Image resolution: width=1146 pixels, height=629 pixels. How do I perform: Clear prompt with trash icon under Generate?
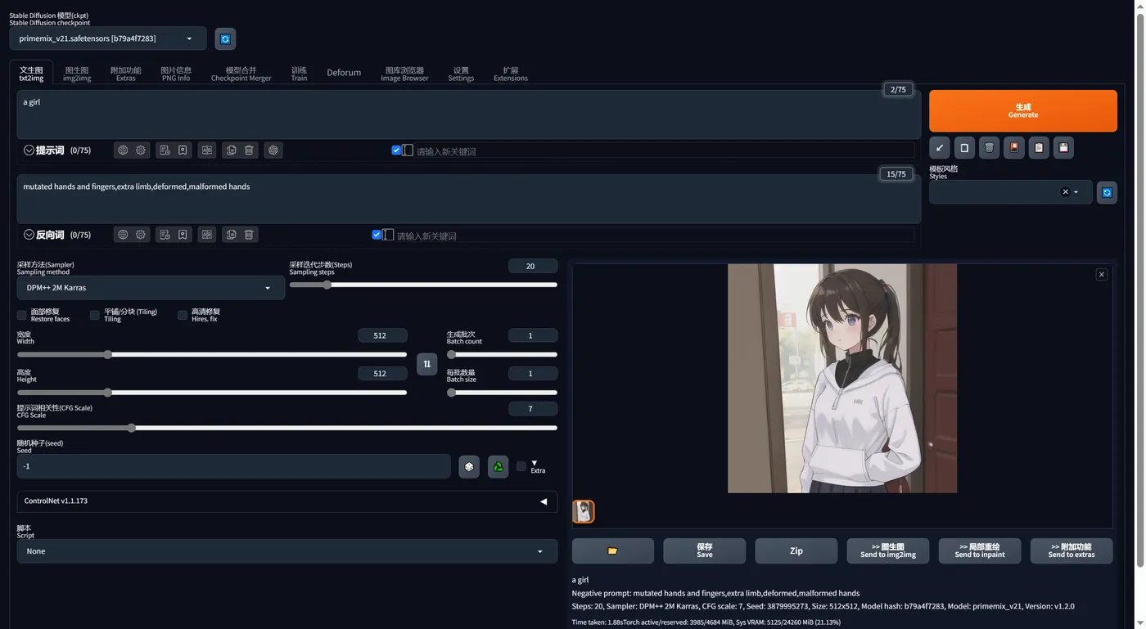(x=989, y=148)
